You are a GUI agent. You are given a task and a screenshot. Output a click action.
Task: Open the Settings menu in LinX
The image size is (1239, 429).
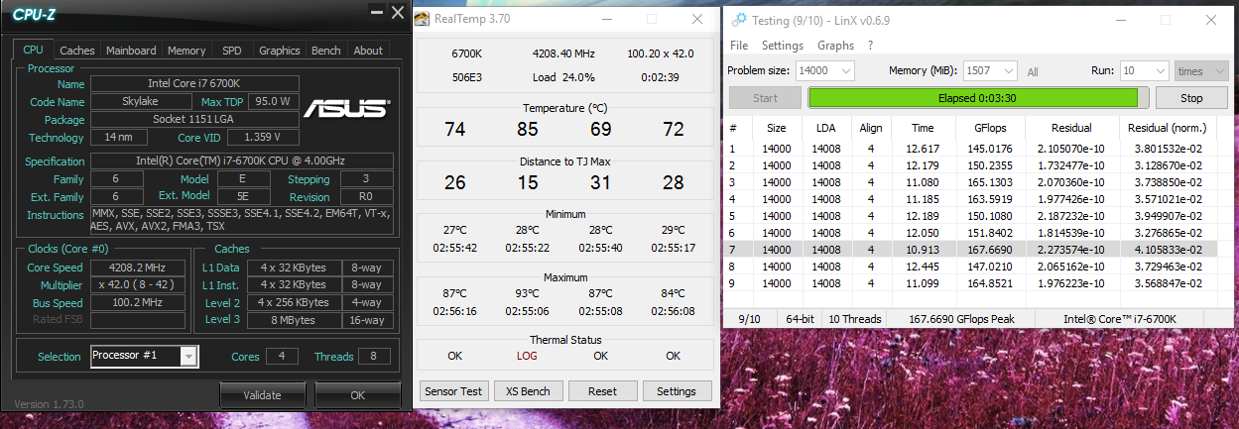click(x=783, y=46)
